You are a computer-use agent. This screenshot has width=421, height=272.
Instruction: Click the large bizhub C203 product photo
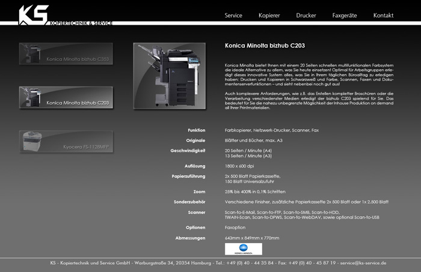170,75
